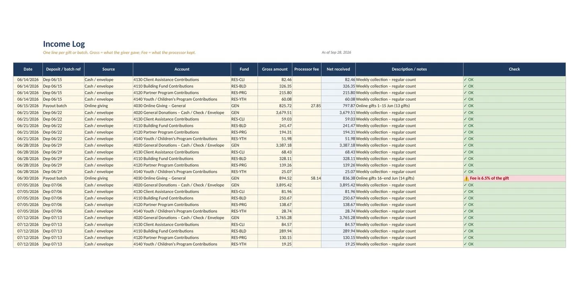Click net received cell 3,765.28

338,218
